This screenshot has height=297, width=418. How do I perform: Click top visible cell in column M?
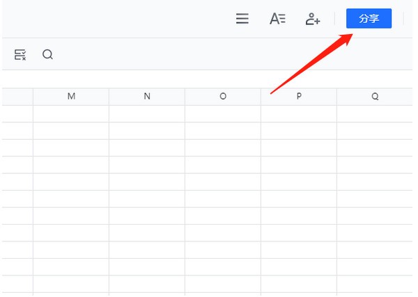point(71,114)
